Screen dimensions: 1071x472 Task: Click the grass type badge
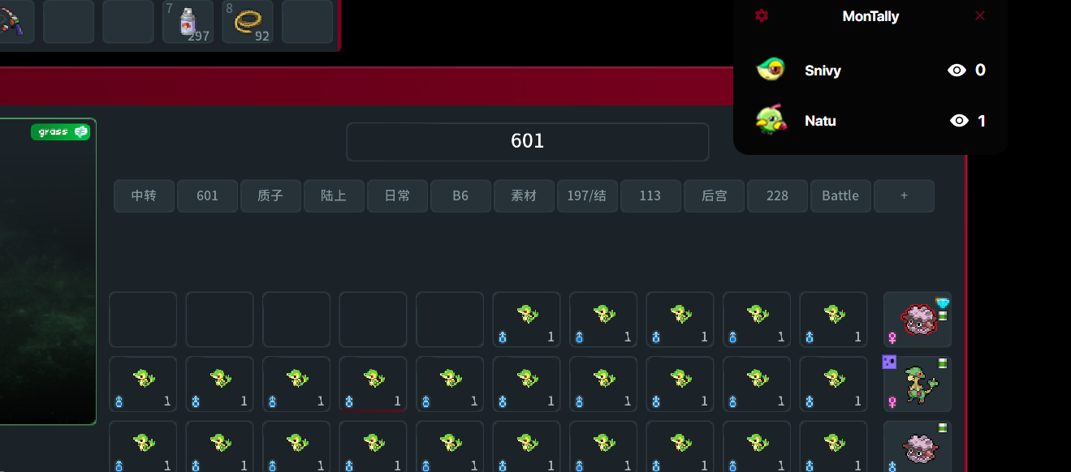point(61,131)
